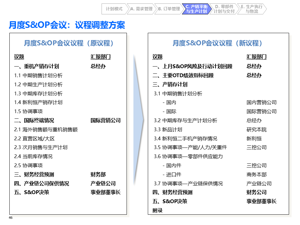Image resolution: width=300 pixels, height=225 pixels.
Task: Select 三、财务经营预测 in the original agenda
Action: tap(34, 174)
